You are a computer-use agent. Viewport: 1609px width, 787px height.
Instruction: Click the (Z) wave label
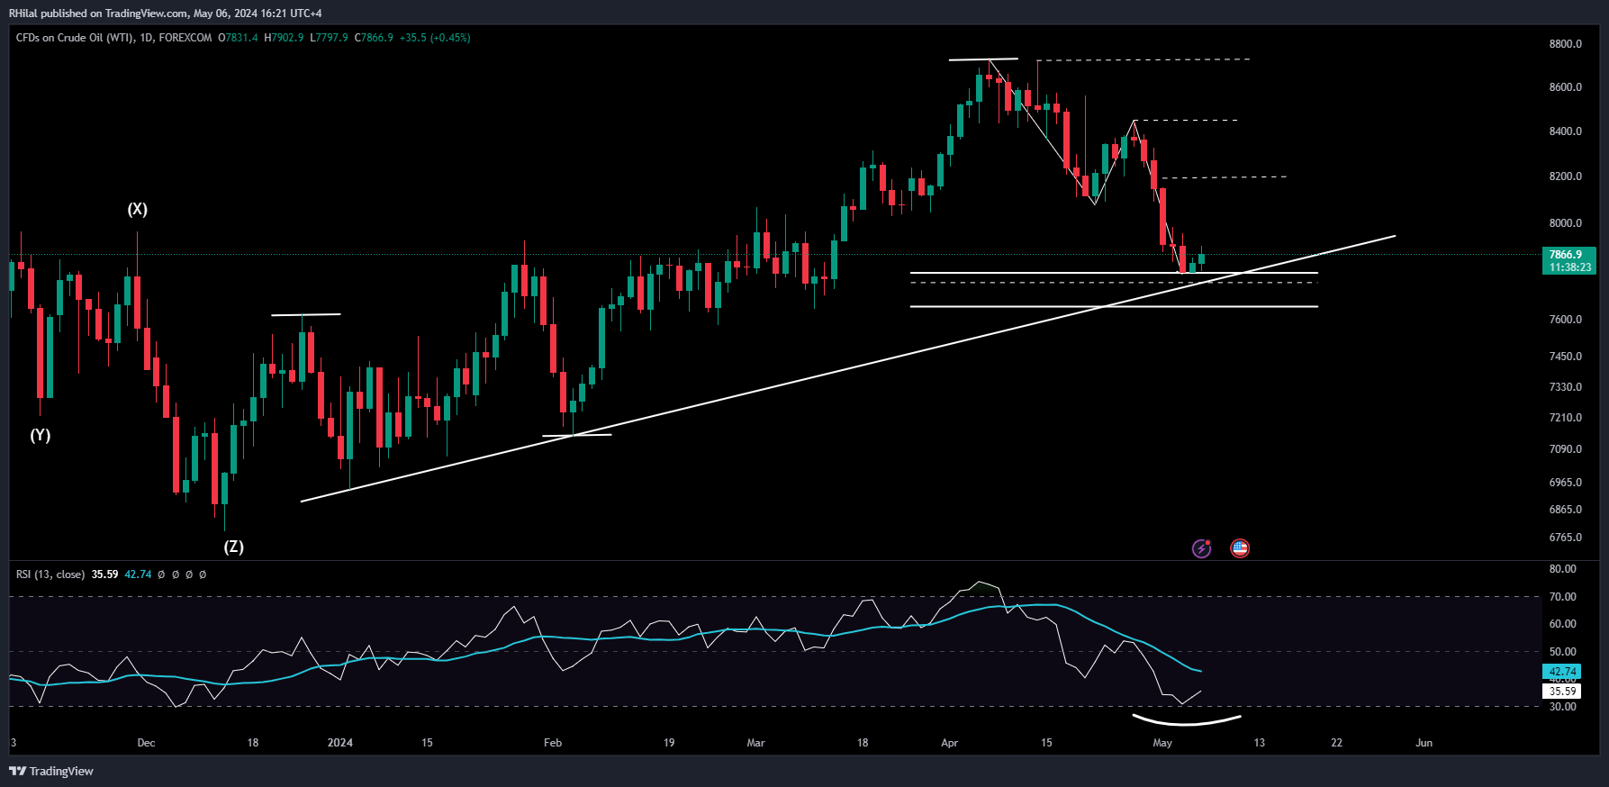233,547
